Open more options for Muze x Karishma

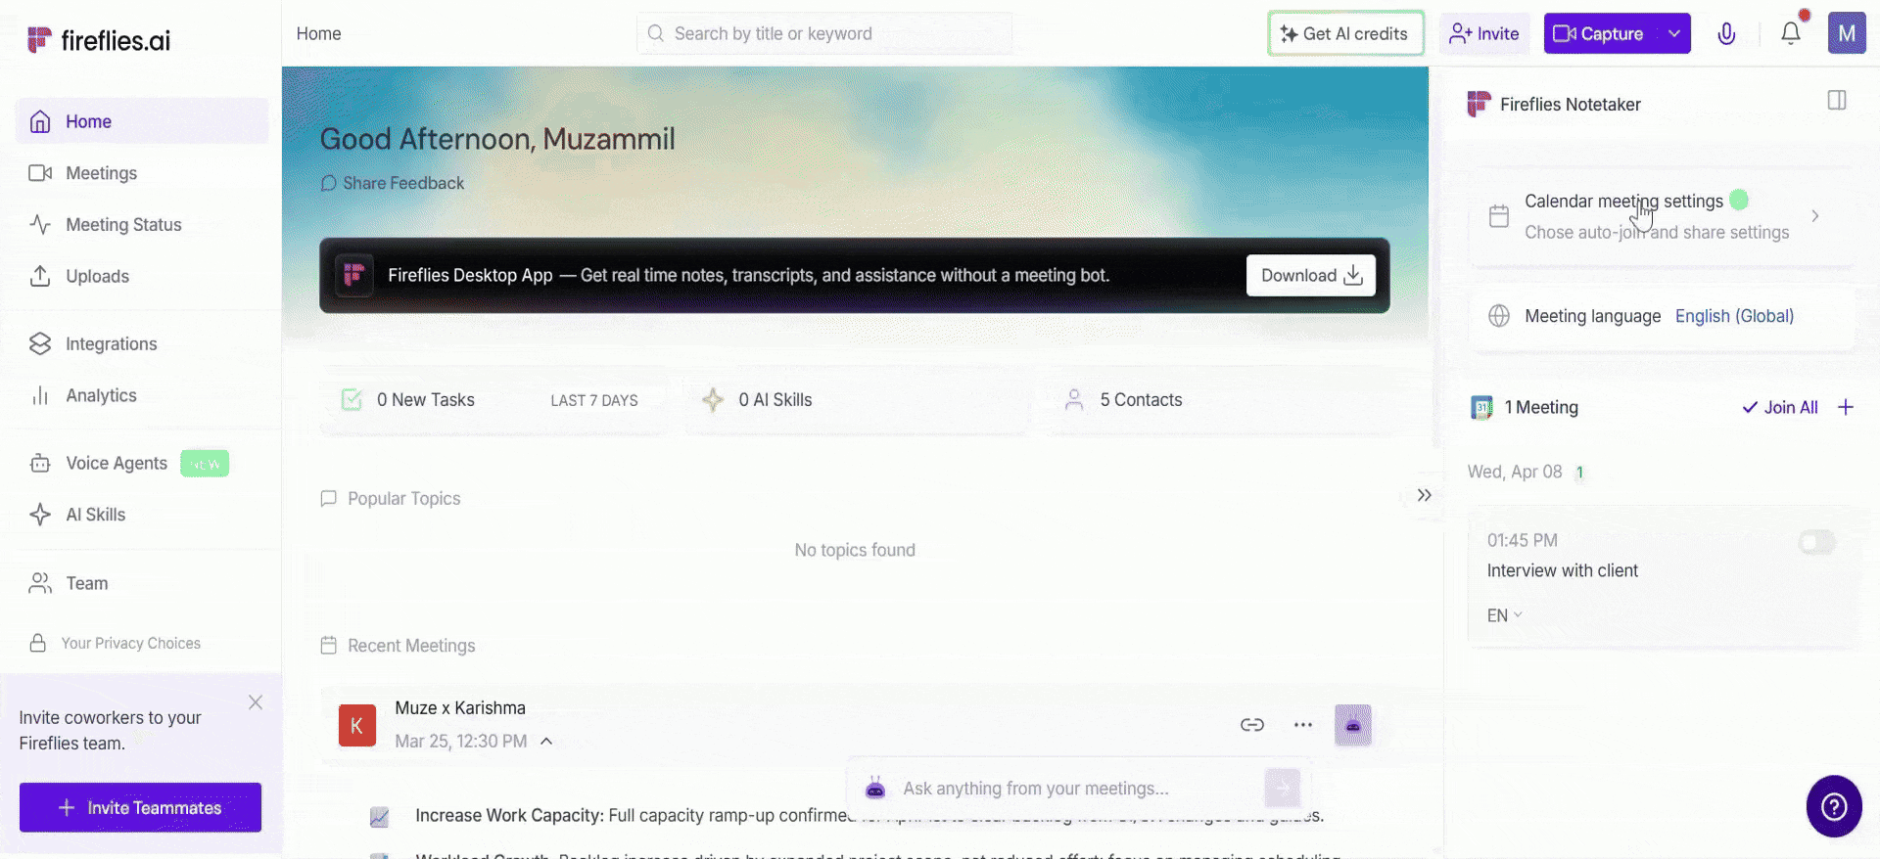pos(1303,725)
